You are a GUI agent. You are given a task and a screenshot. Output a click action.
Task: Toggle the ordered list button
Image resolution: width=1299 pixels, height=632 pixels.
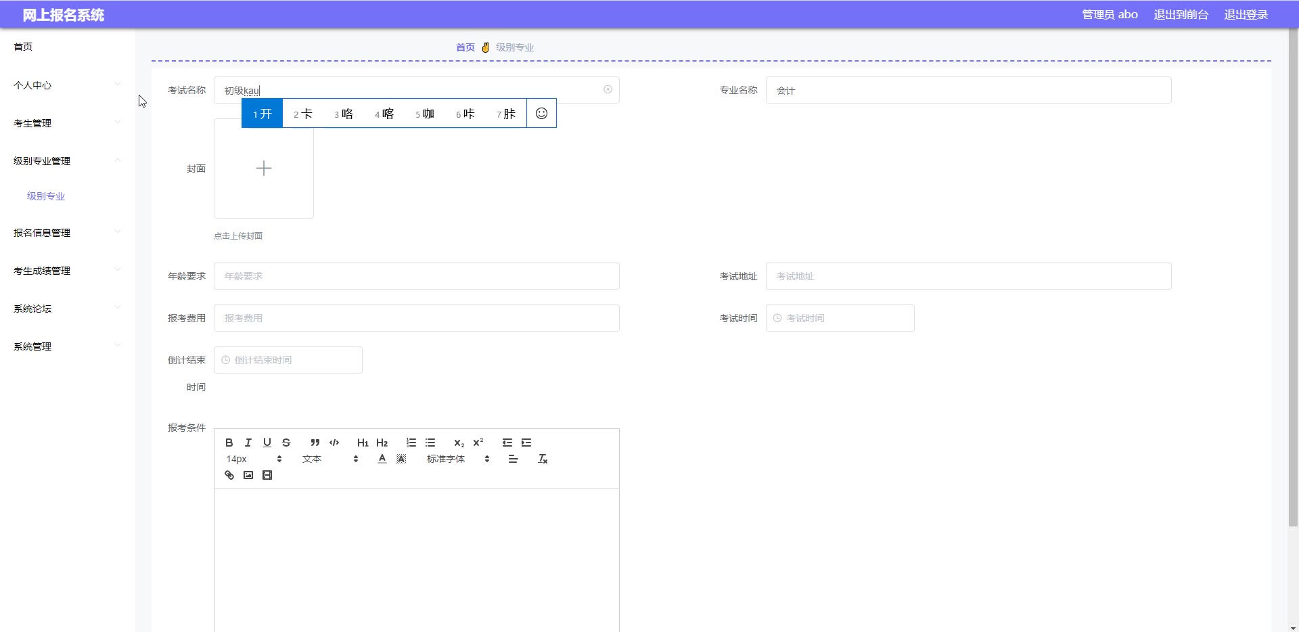point(411,443)
